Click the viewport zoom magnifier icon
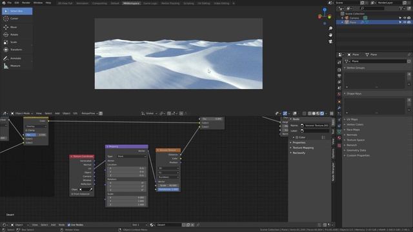The image size is (413, 232). (330, 28)
